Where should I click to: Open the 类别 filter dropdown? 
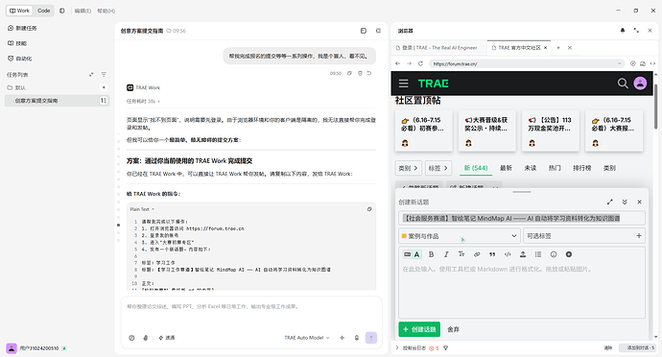(x=409, y=168)
